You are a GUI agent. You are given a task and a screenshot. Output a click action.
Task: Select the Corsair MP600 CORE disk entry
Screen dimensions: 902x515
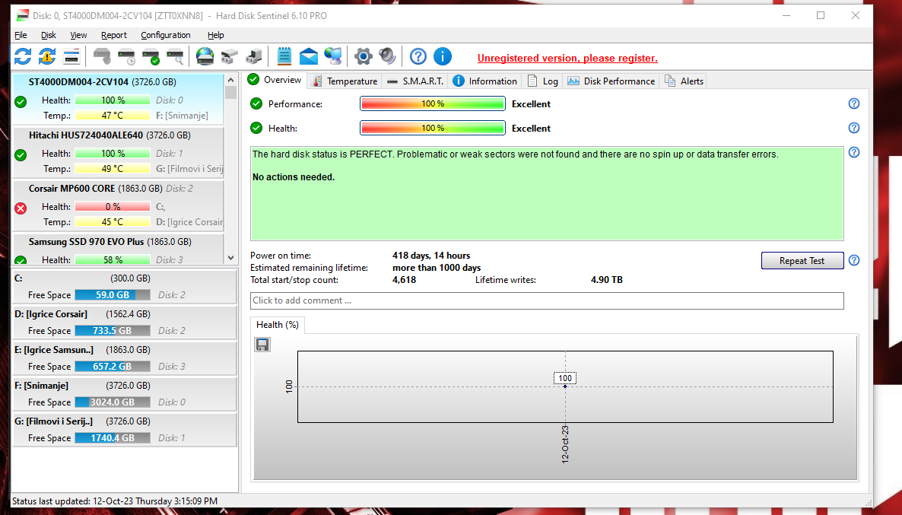(x=118, y=205)
